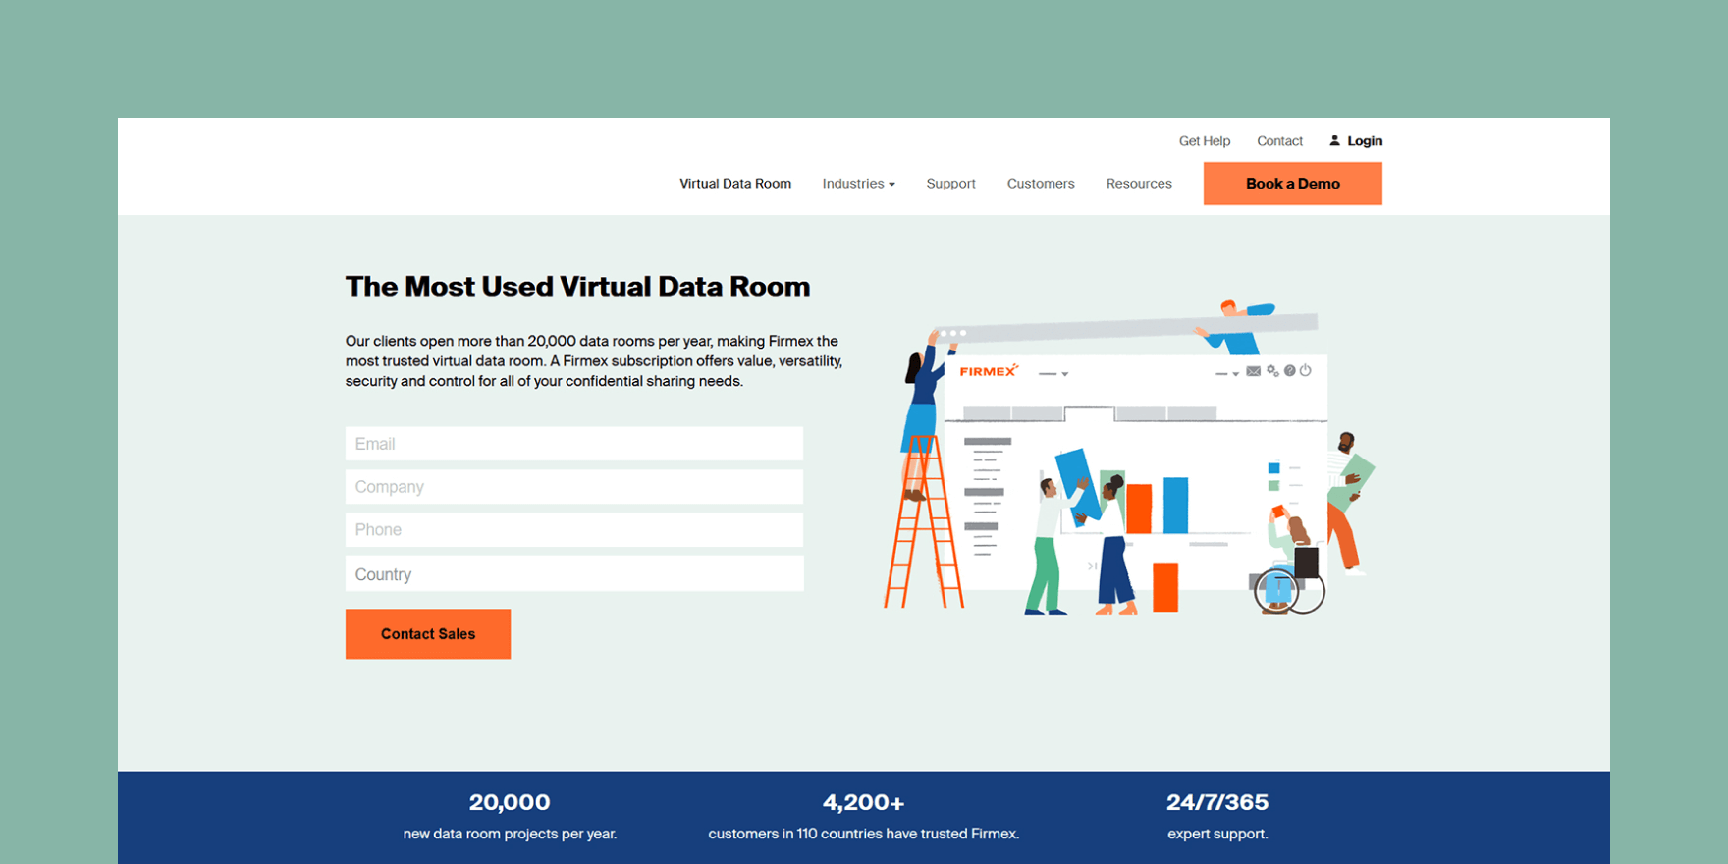Click the power icon in illustration
1728x864 pixels.
point(1305,371)
